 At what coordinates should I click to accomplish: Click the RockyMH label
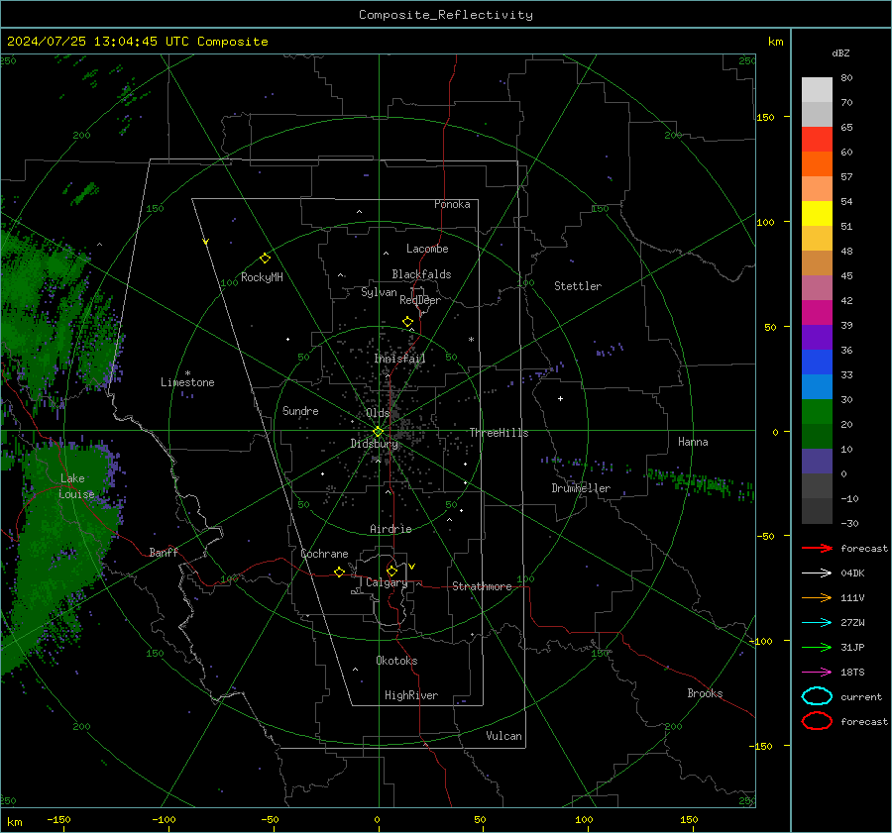point(262,277)
